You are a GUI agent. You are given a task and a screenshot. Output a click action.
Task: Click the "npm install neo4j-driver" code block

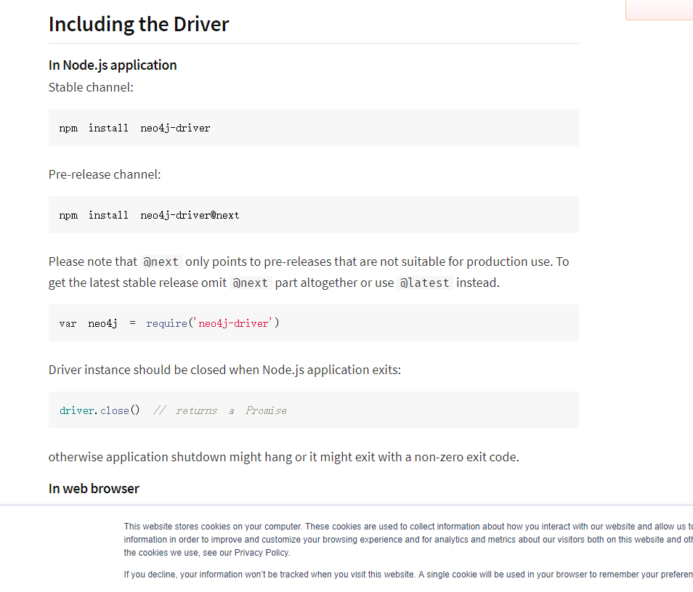314,128
